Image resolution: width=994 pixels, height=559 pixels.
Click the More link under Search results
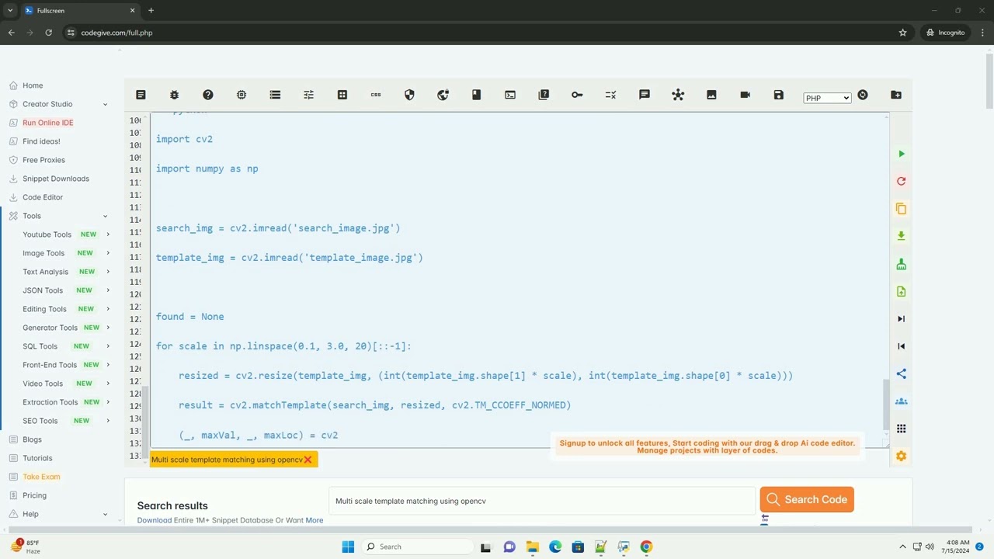pyautogui.click(x=315, y=520)
